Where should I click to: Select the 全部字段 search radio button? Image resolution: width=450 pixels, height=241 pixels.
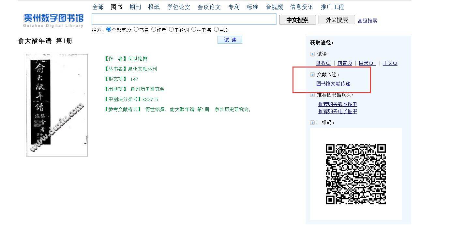109,29
